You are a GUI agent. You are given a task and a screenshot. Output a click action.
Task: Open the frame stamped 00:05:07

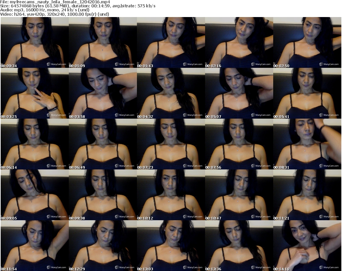(239, 93)
